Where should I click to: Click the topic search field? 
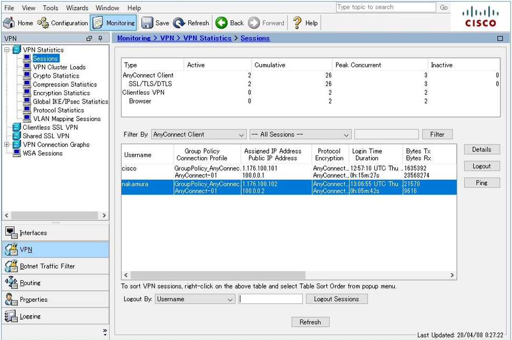[x=386, y=7]
